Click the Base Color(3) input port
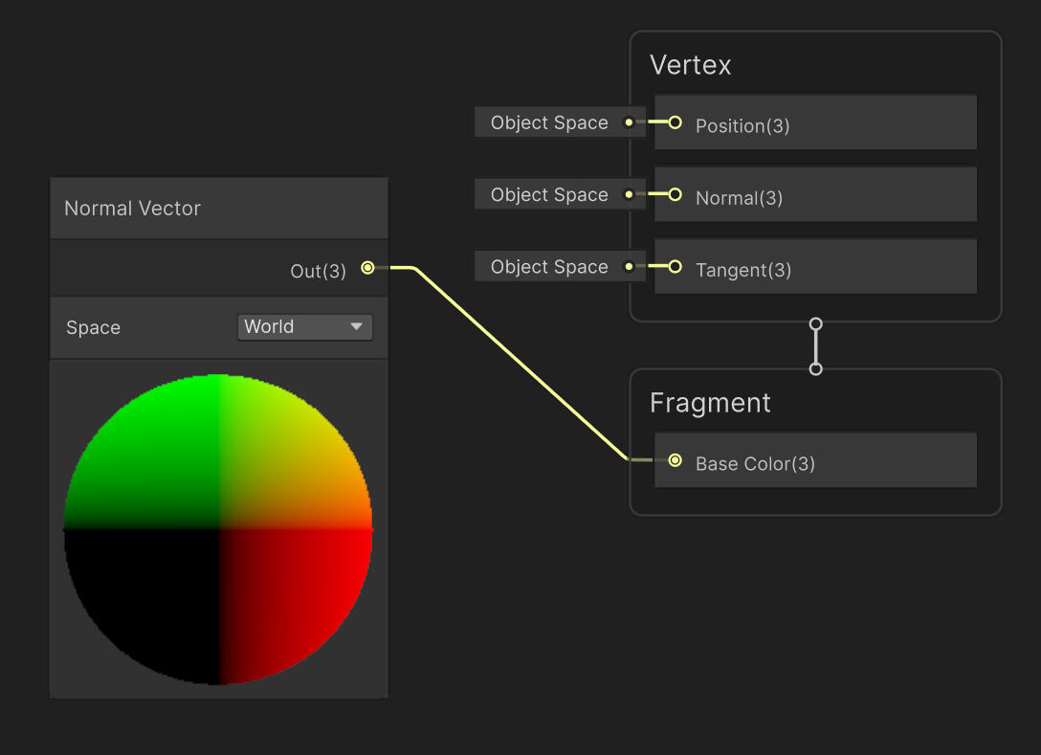This screenshot has height=755, width=1041. click(x=676, y=460)
